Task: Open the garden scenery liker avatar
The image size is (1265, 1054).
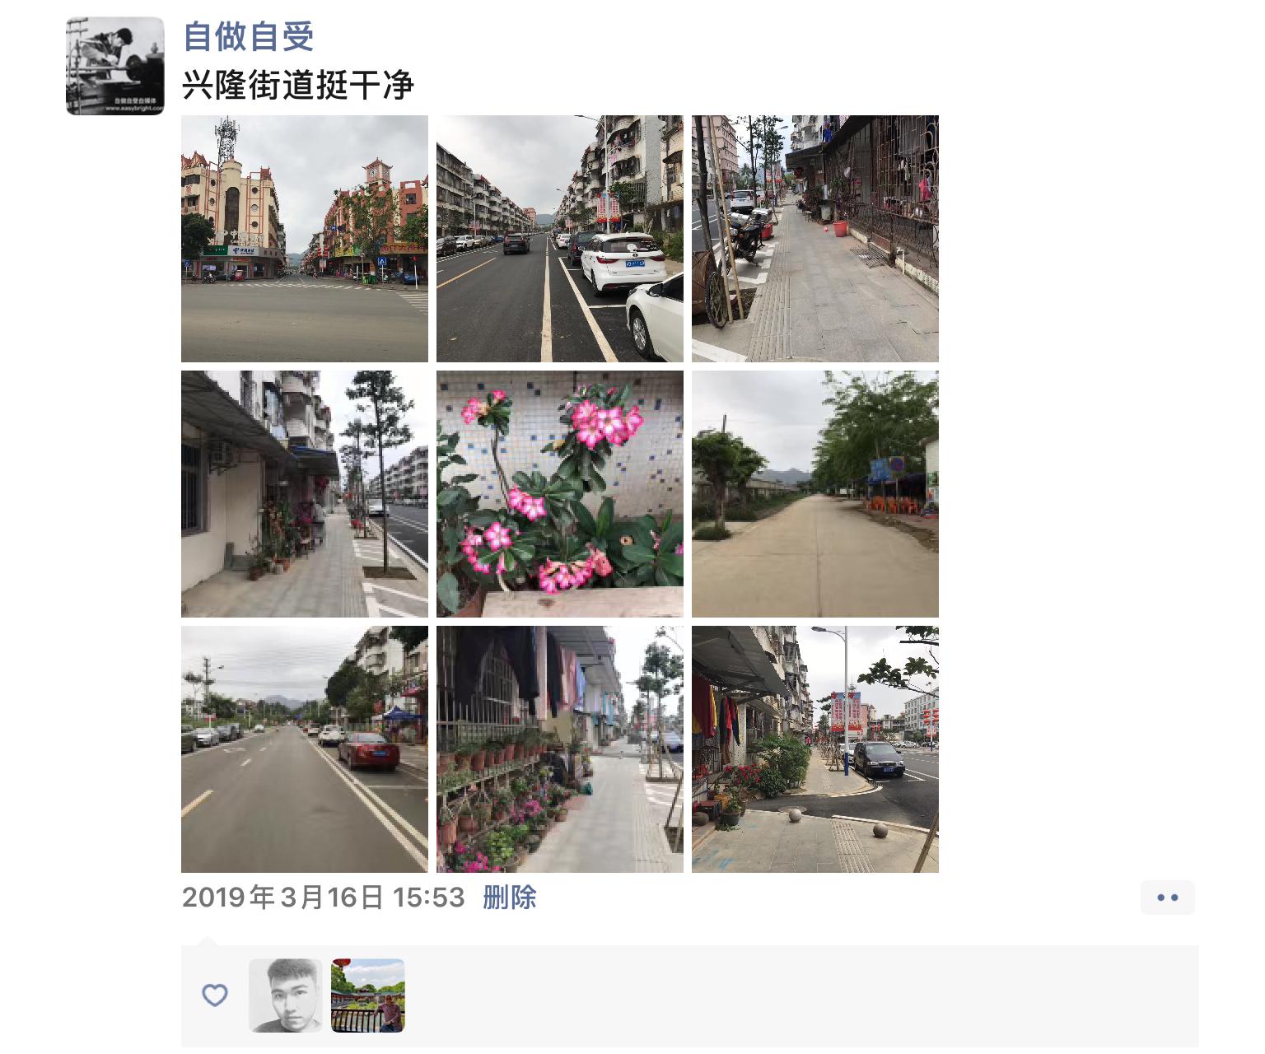Action: tap(368, 996)
